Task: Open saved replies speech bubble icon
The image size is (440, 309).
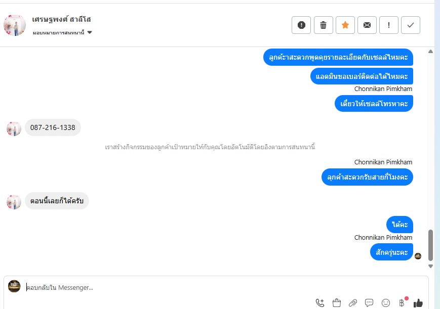Action: tap(369, 303)
